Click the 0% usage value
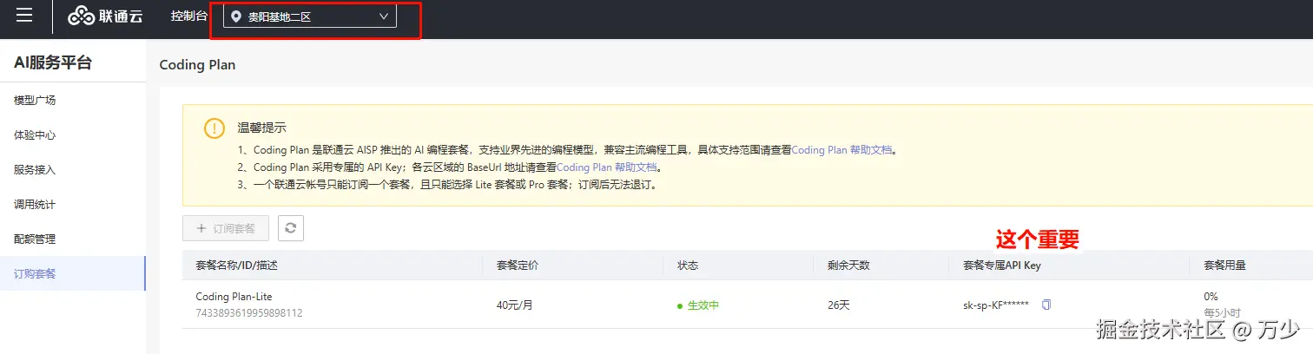 point(1211,297)
